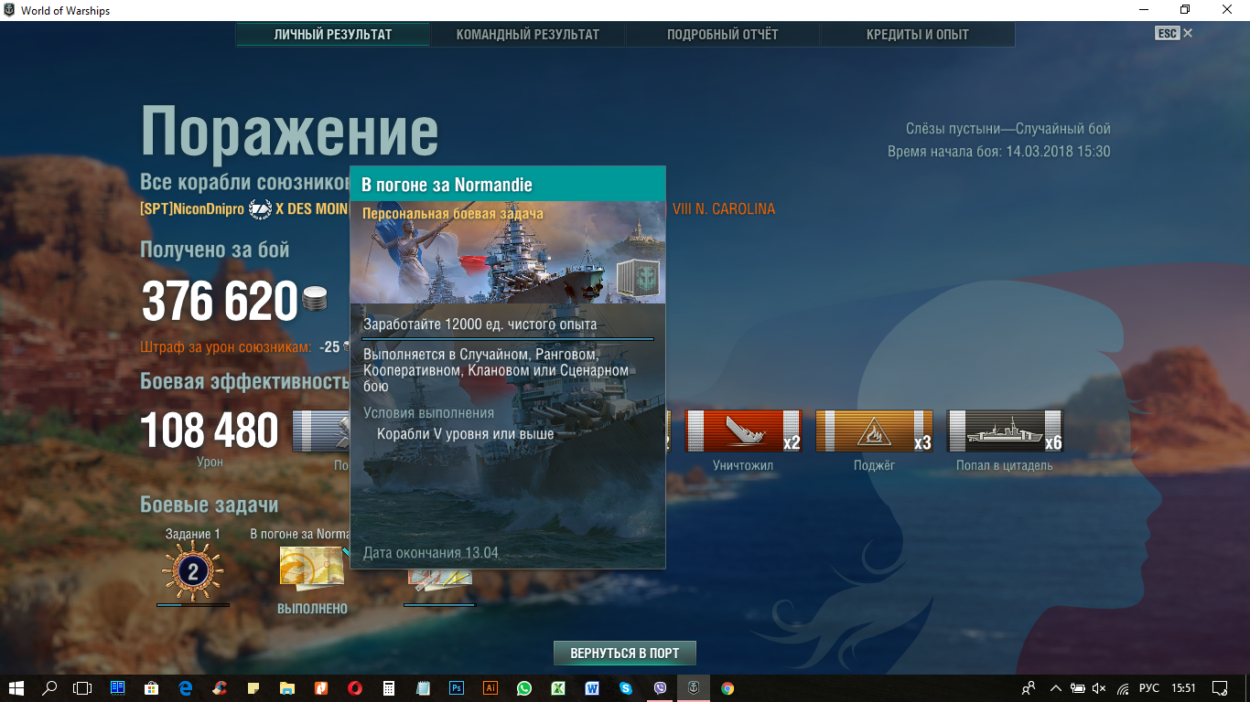Click the World of Warships taskbar icon

[694, 688]
